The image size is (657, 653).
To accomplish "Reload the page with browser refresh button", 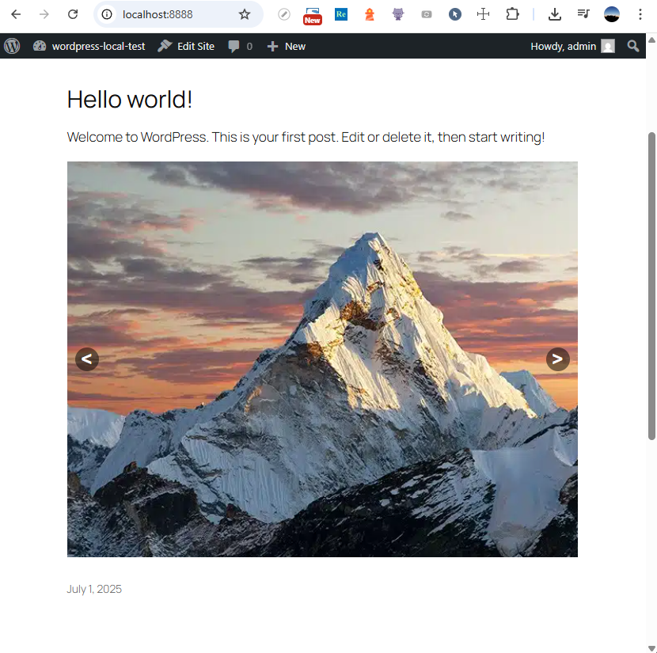I will point(73,14).
